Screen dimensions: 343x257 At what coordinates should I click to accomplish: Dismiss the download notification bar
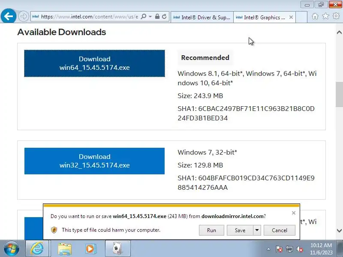pos(294,213)
